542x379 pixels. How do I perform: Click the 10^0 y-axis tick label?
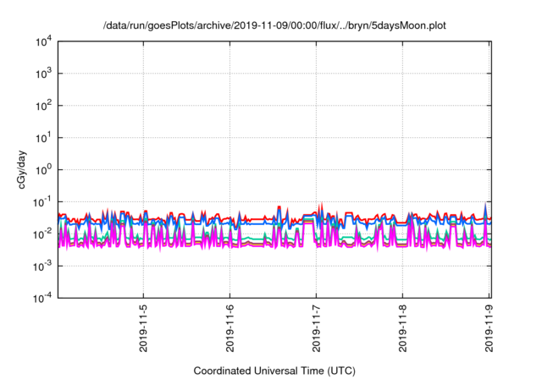(45, 169)
